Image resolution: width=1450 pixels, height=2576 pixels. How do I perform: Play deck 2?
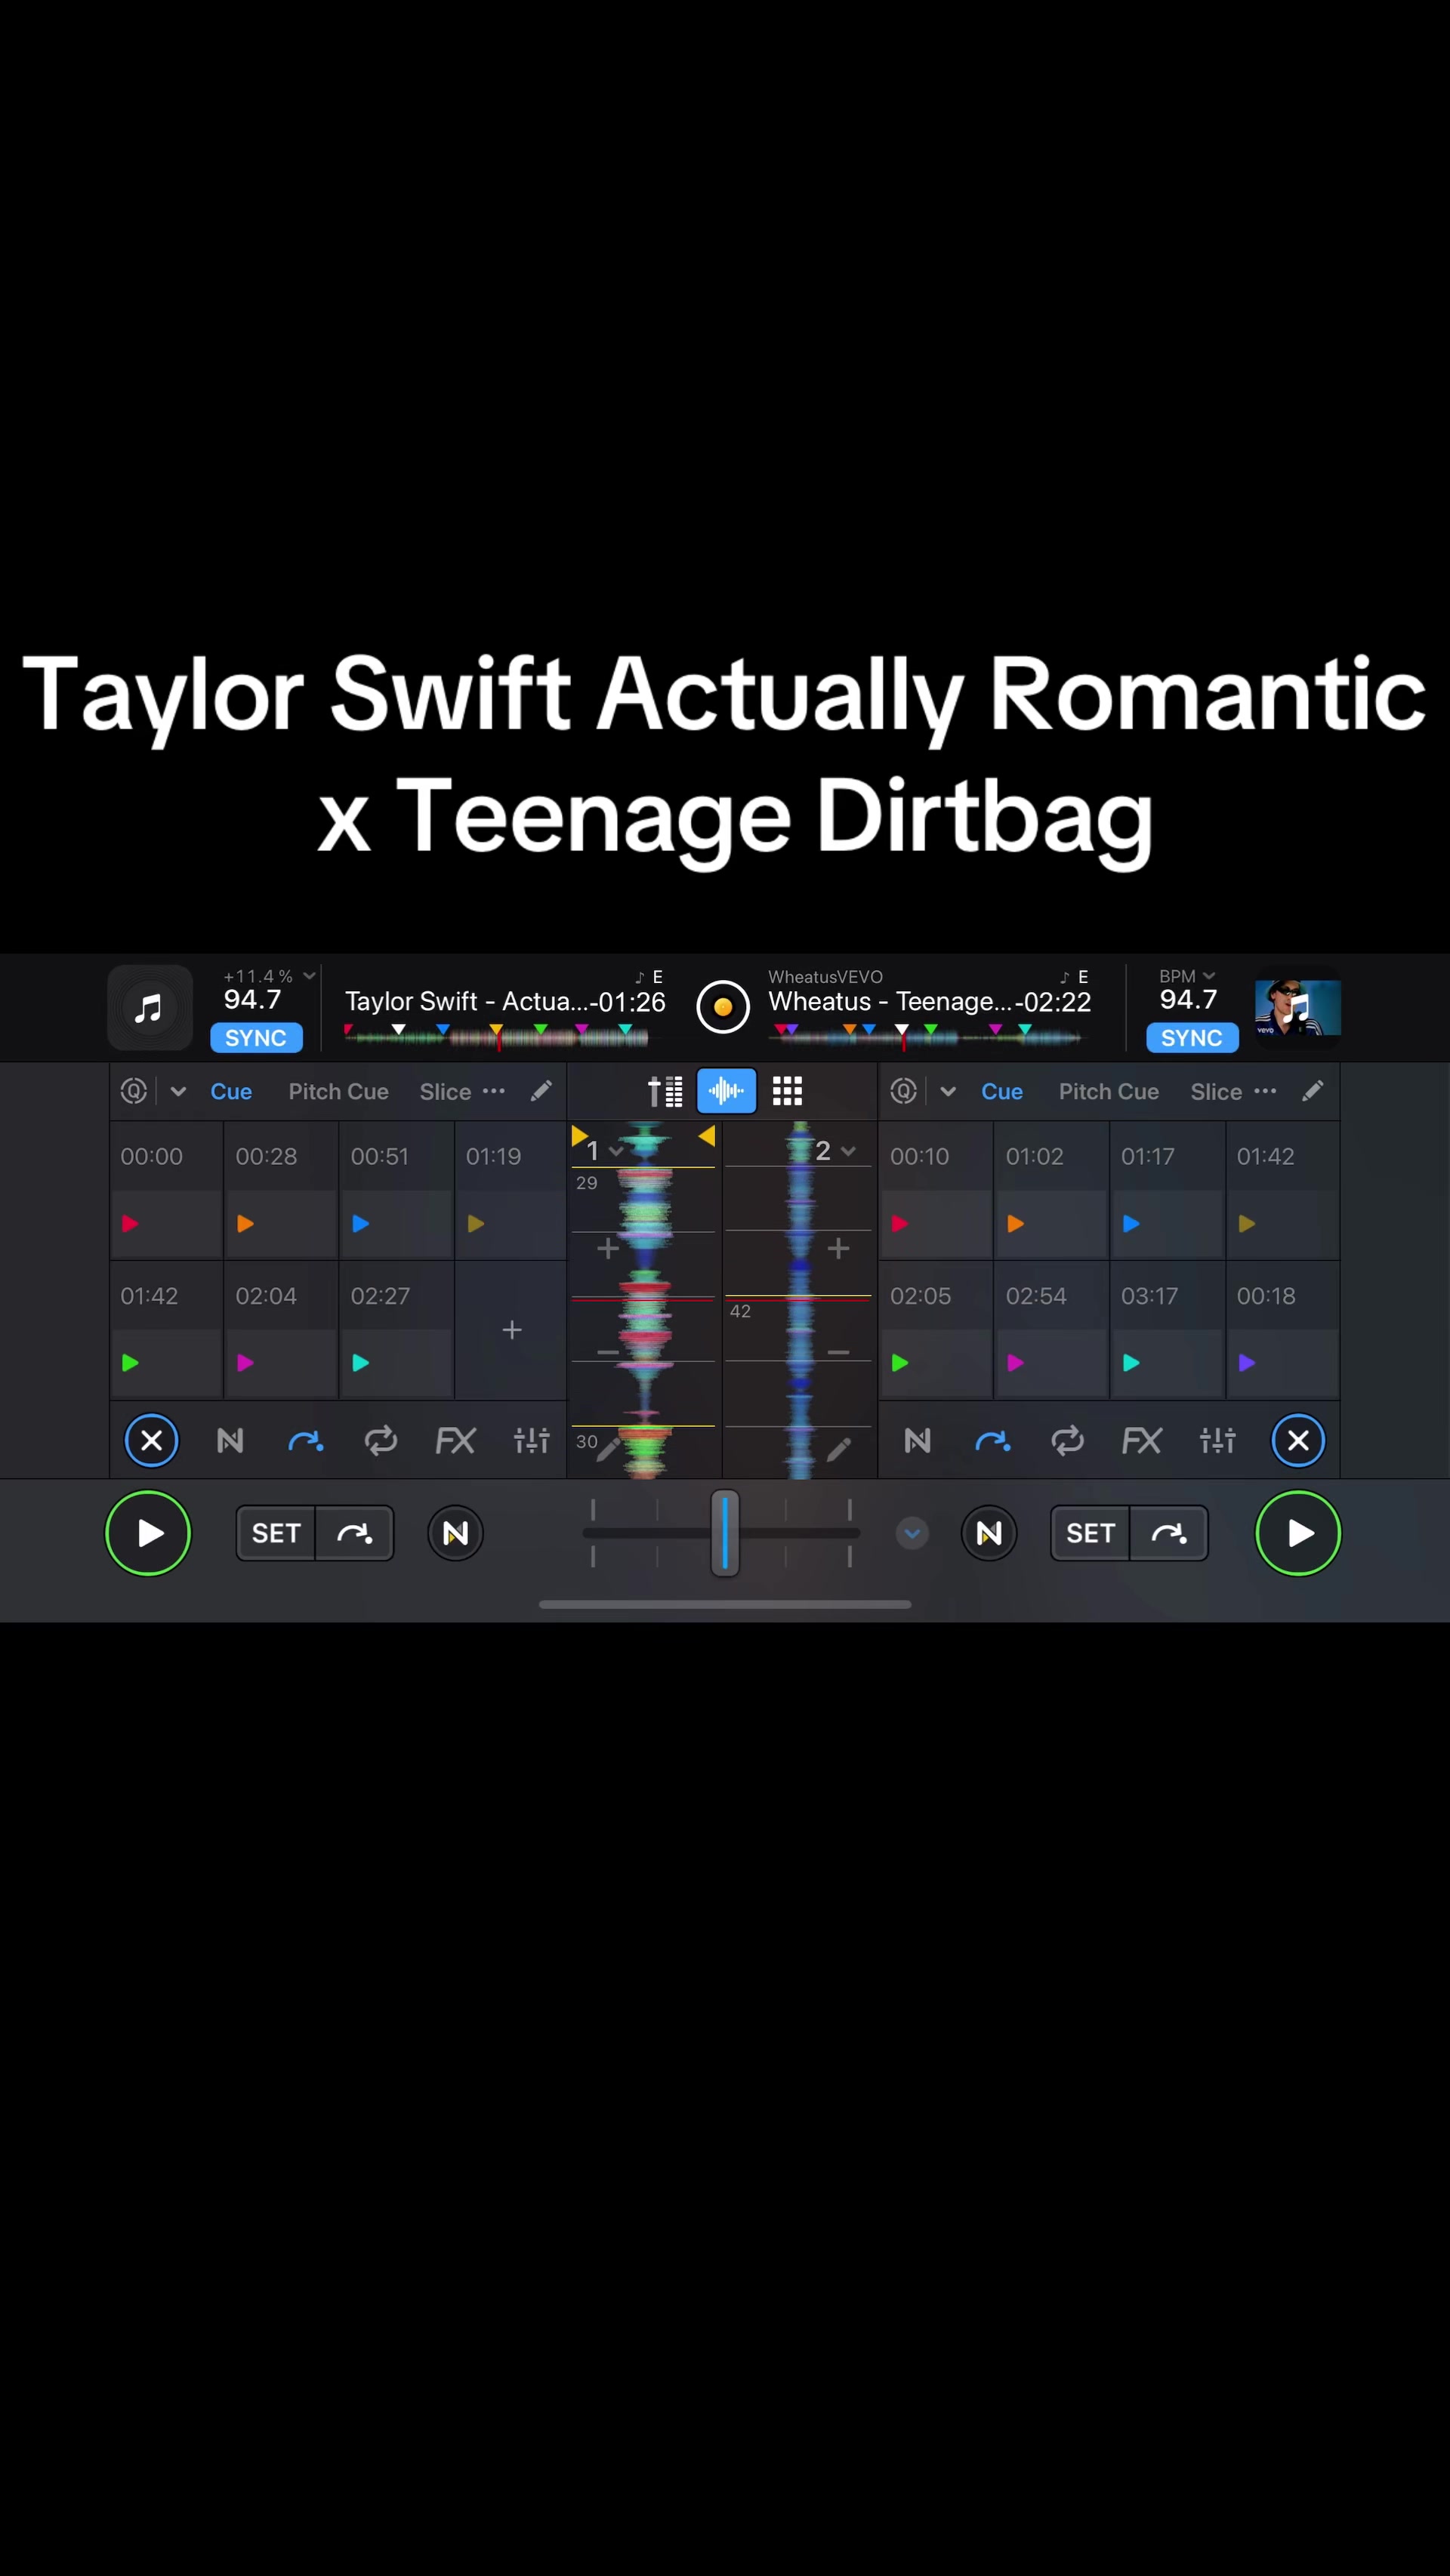pyautogui.click(x=1298, y=1533)
